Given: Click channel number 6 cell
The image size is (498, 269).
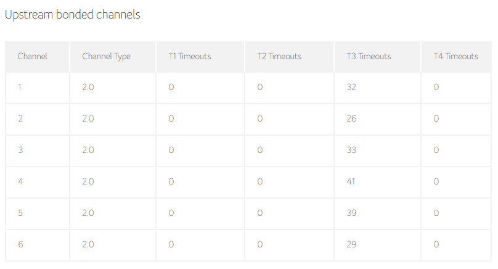Looking at the screenshot, I should (x=20, y=244).
